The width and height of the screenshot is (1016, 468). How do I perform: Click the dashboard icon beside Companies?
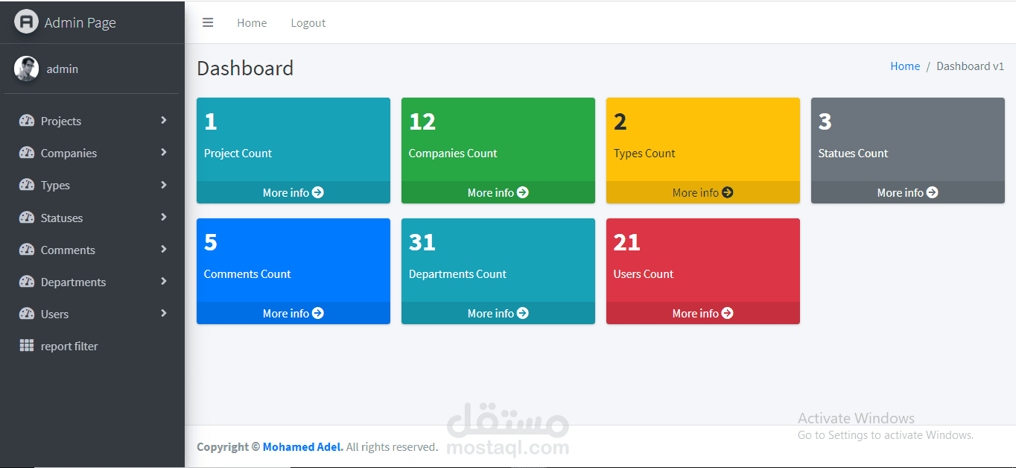27,153
